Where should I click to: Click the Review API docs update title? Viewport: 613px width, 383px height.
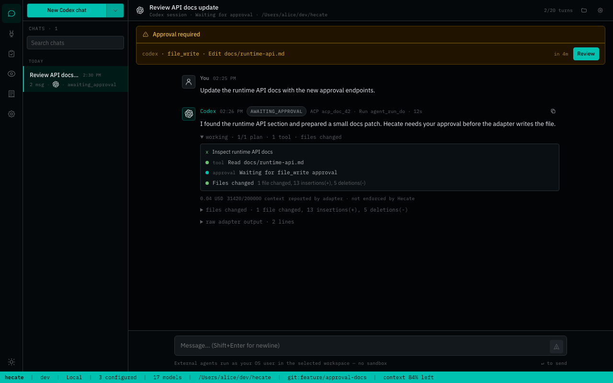(x=184, y=7)
